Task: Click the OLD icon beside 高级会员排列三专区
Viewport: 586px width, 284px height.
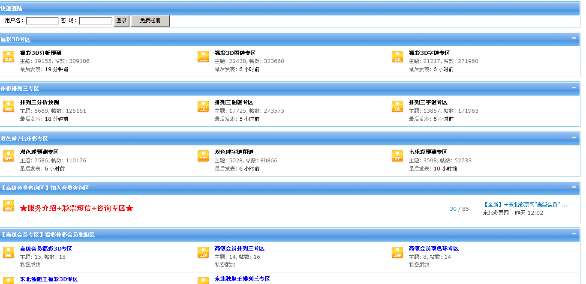Action: click(203, 252)
